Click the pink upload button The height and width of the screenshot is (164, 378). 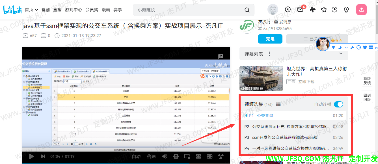click(361, 10)
